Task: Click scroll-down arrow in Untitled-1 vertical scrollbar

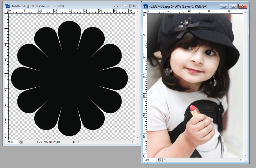Action: 138,138
